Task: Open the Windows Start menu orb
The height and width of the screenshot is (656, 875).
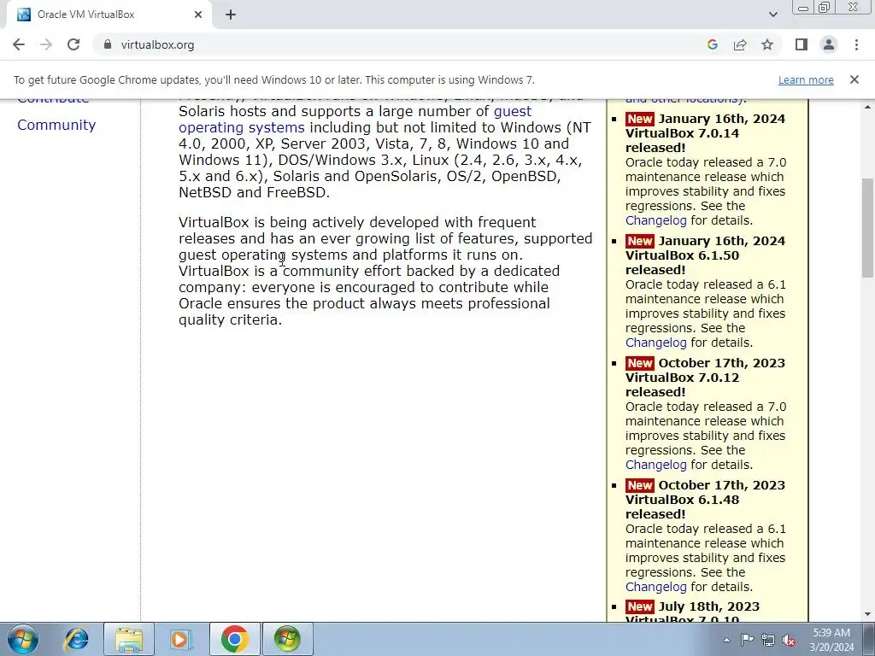Action: pyautogui.click(x=22, y=639)
